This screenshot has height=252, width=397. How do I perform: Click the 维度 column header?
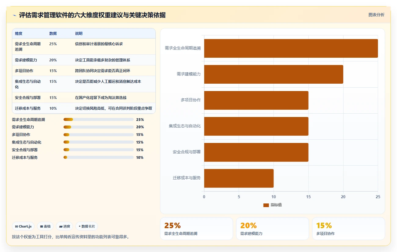(19, 34)
